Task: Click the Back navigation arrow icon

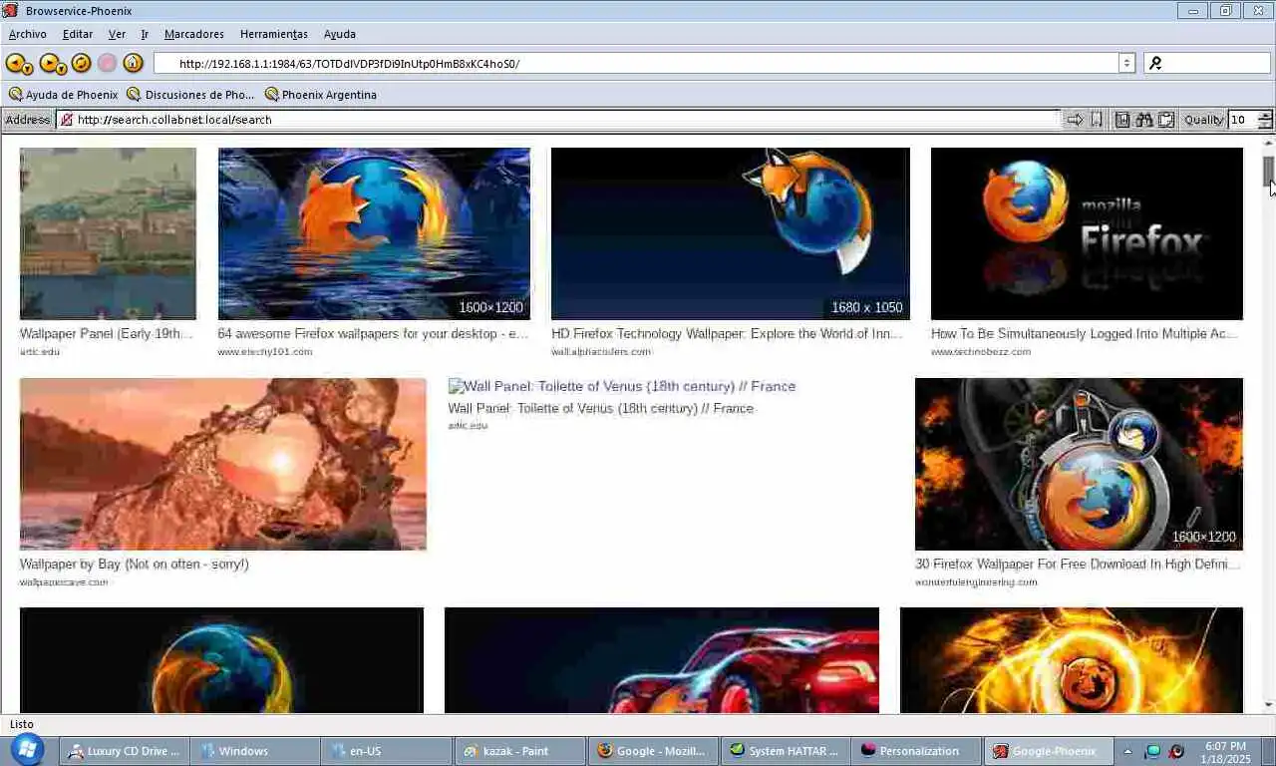Action: pos(15,63)
